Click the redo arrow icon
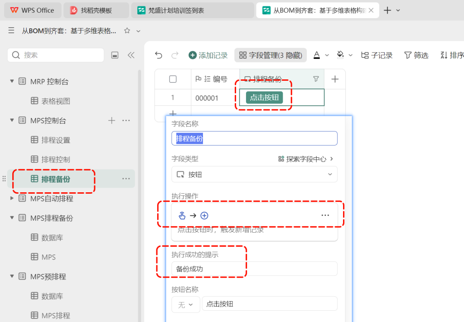The image size is (464, 322). click(175, 55)
